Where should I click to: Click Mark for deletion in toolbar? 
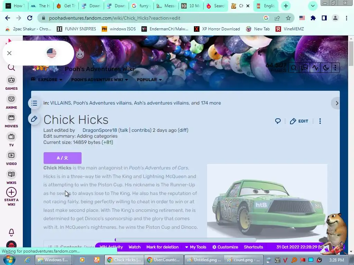point(162,247)
